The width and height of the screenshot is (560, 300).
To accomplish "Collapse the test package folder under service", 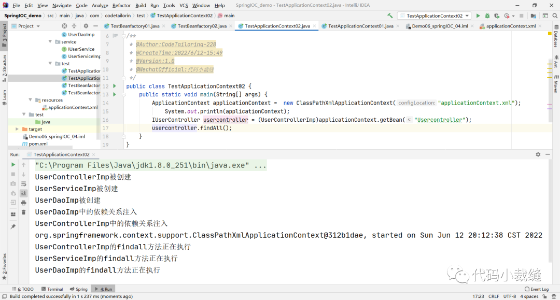I will pyautogui.click(x=50, y=64).
